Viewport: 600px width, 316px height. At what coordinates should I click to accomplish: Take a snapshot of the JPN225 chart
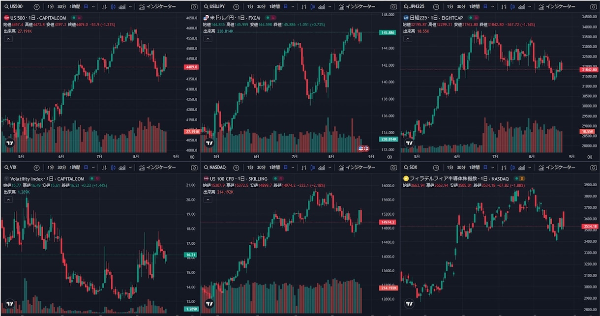[x=594, y=7]
